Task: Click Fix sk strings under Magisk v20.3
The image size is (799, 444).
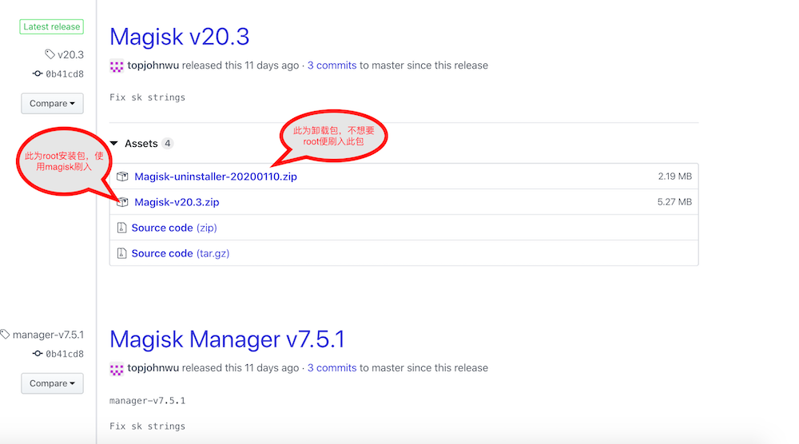Action: [x=147, y=97]
